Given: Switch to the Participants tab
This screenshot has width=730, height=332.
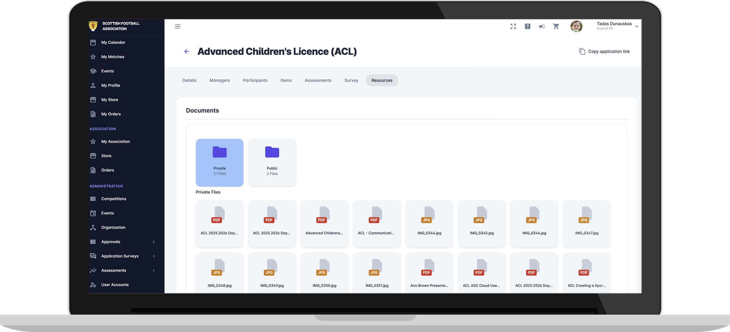Looking at the screenshot, I should (x=255, y=81).
